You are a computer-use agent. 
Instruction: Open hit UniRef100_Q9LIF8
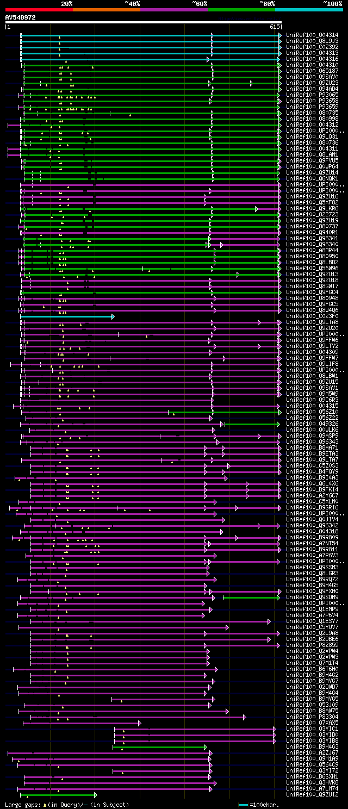pyautogui.click(x=312, y=364)
